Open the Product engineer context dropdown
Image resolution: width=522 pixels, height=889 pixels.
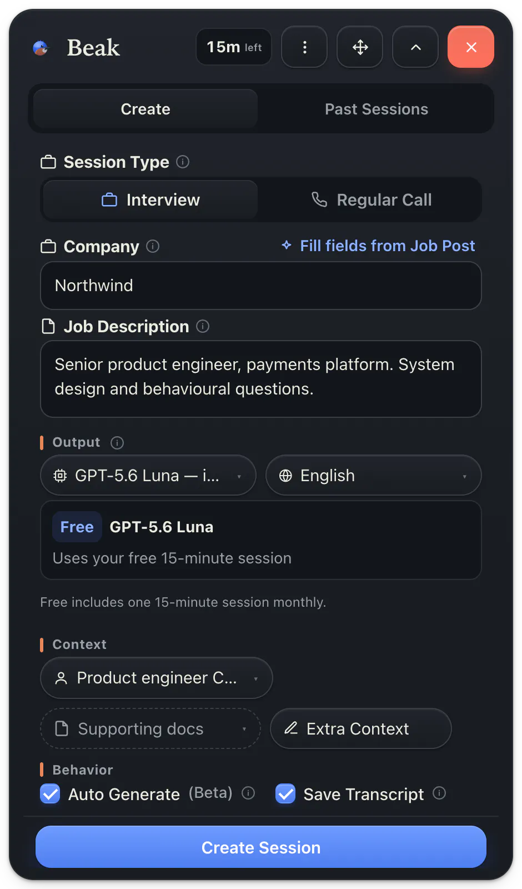pos(157,678)
